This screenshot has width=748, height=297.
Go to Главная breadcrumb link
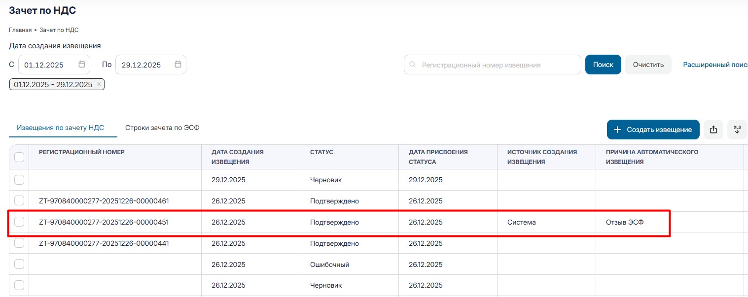[20, 30]
